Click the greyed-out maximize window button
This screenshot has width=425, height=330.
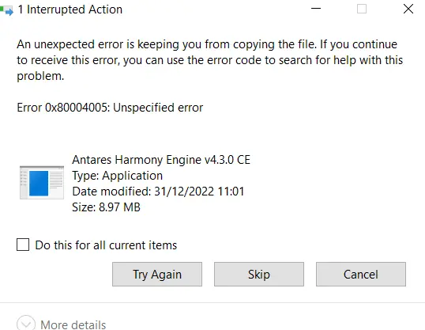coord(362,9)
